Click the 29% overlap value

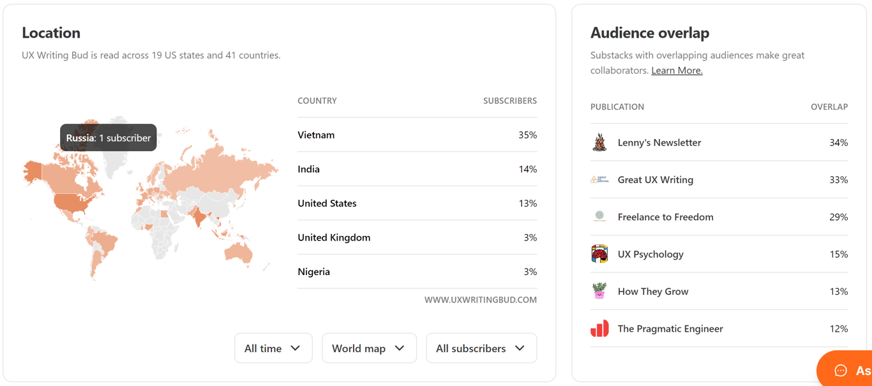tap(838, 217)
